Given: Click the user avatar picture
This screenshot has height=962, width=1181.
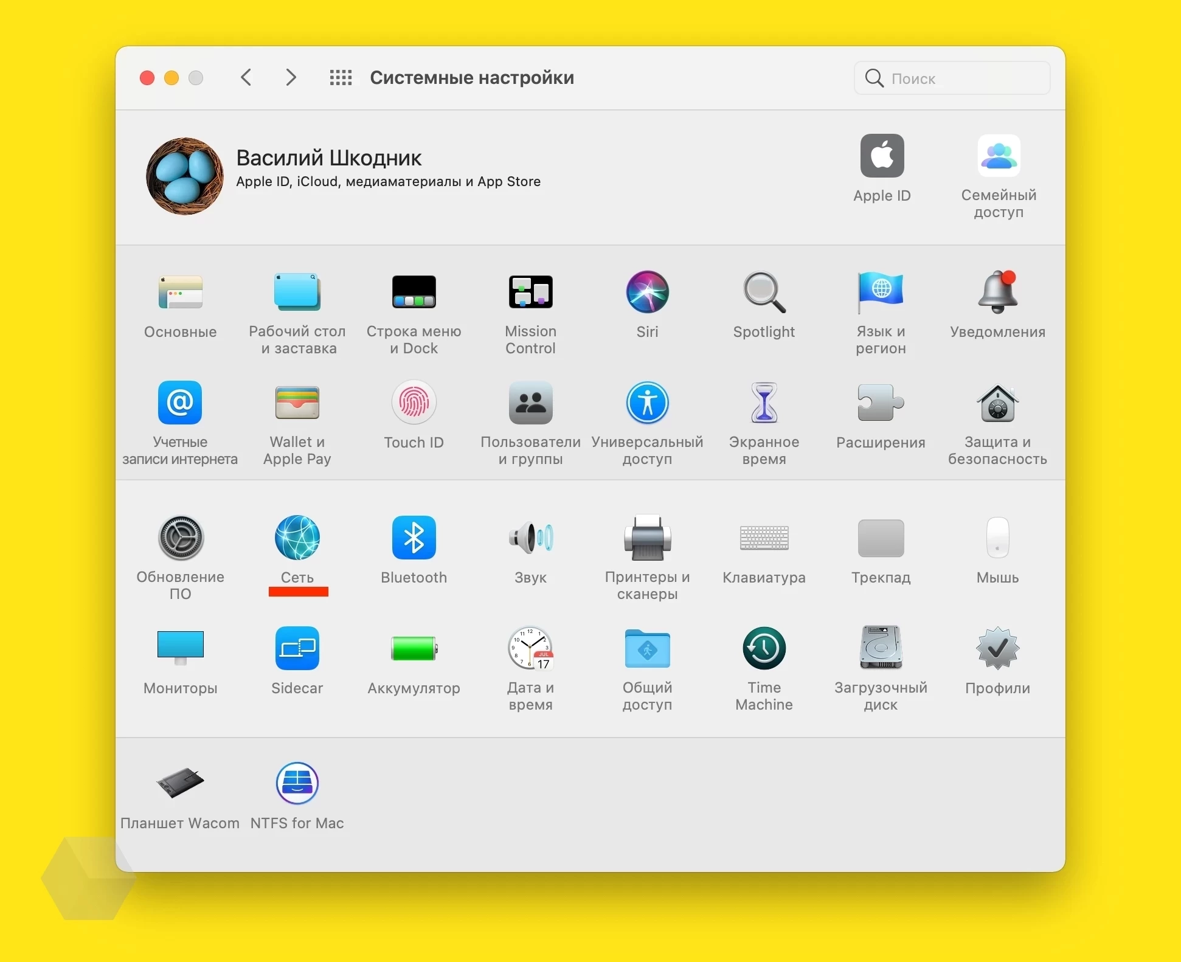Looking at the screenshot, I should 184,176.
